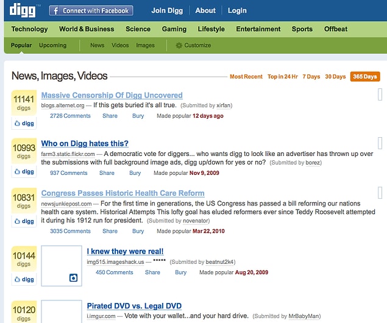Click the Customize gear icon

(x=179, y=45)
